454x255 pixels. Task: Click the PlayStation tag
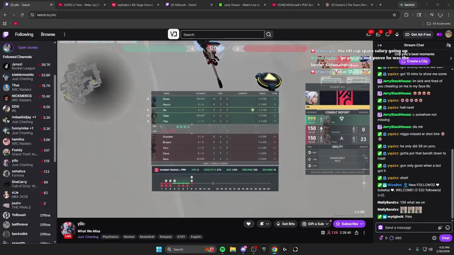coord(110,237)
